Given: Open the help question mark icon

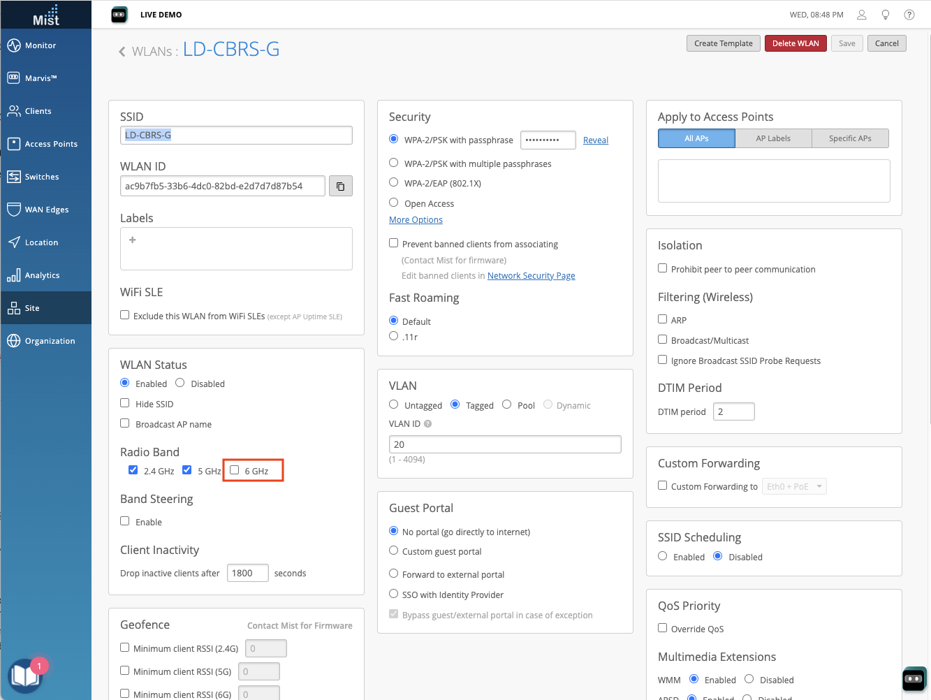Looking at the screenshot, I should tap(909, 15).
